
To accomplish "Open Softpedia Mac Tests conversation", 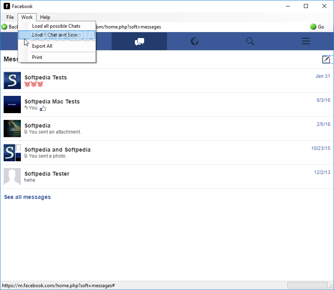I will 167,104.
